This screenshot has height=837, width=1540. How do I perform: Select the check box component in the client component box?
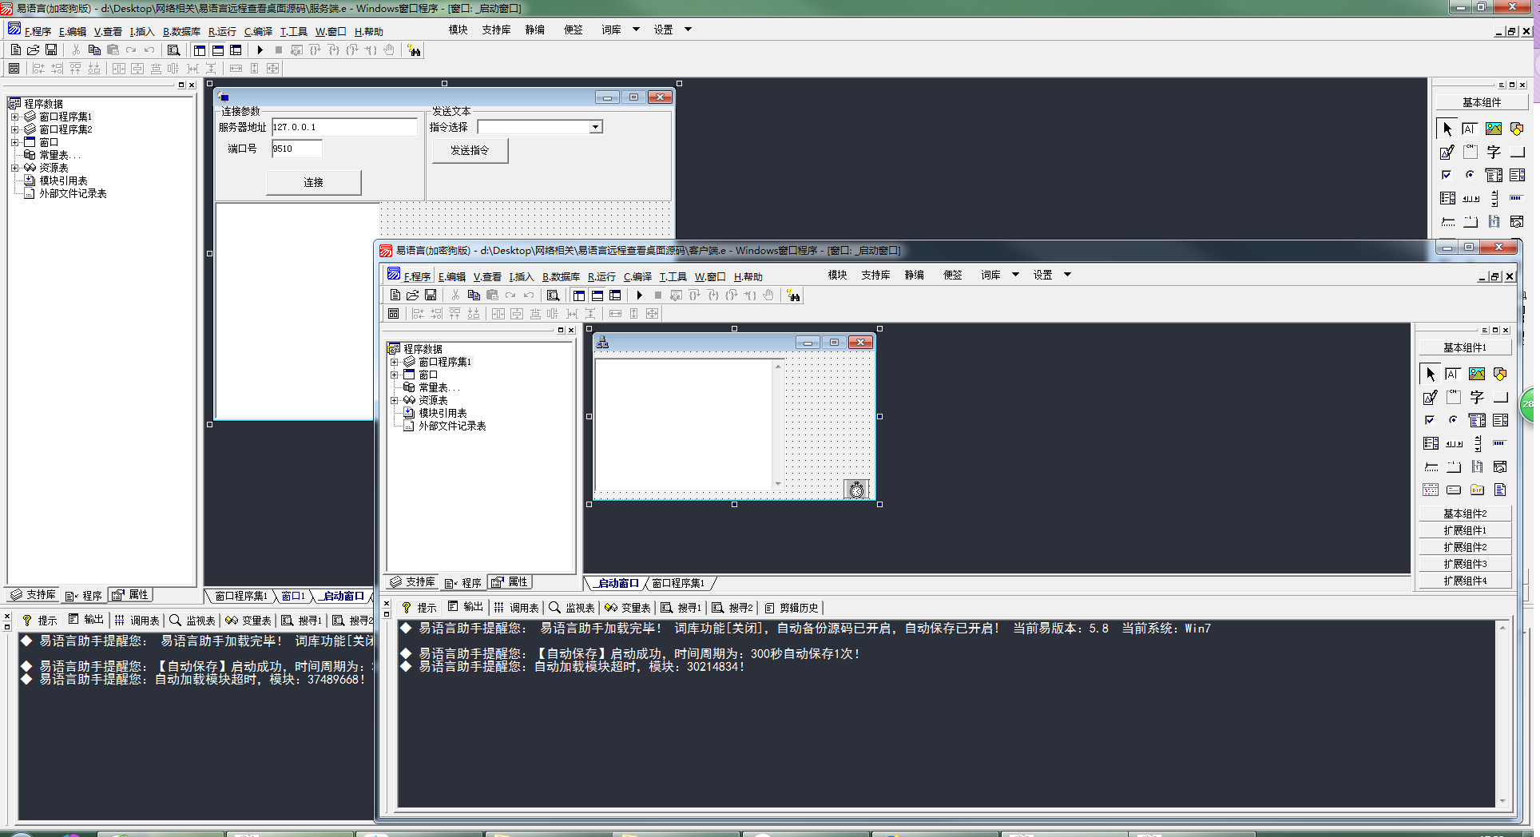tap(1430, 420)
